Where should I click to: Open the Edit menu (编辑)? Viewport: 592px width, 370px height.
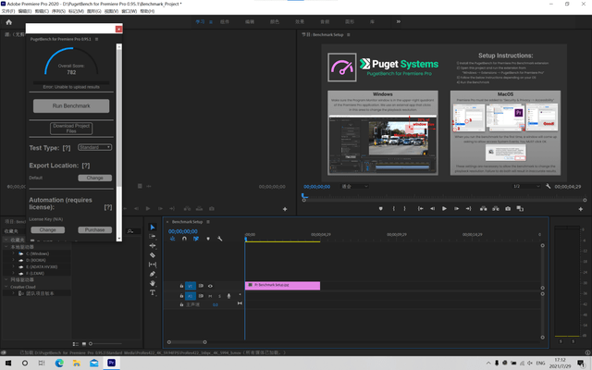point(25,11)
